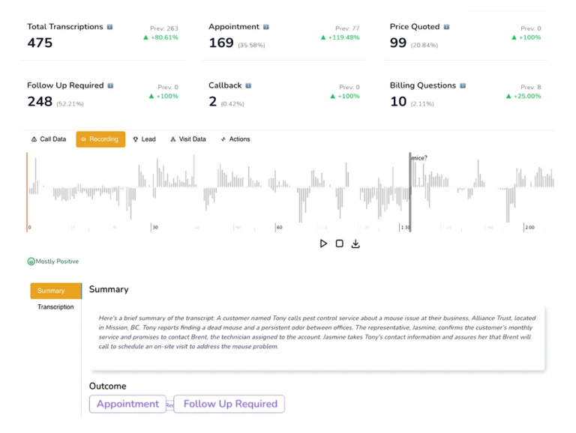Switch to Transcription view

(x=56, y=307)
